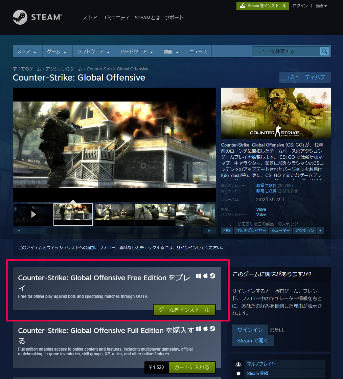Click the screenshot strip scrollbar handle
343x379 pixels.
(36, 230)
